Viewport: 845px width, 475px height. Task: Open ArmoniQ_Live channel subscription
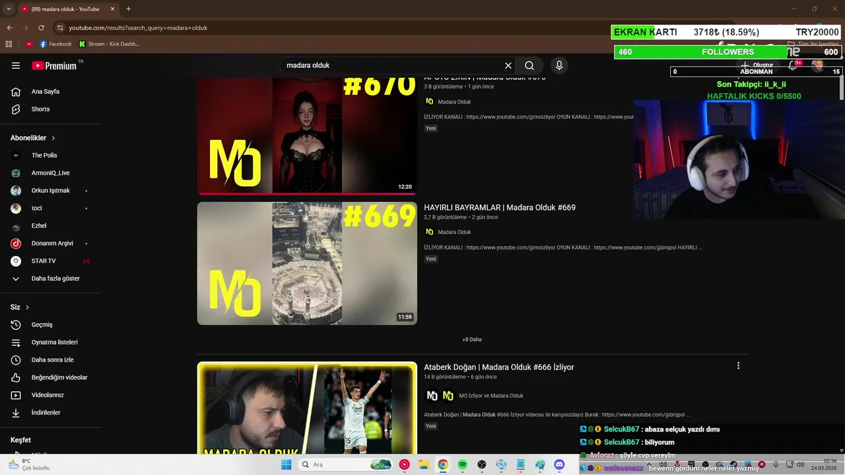[x=50, y=173]
